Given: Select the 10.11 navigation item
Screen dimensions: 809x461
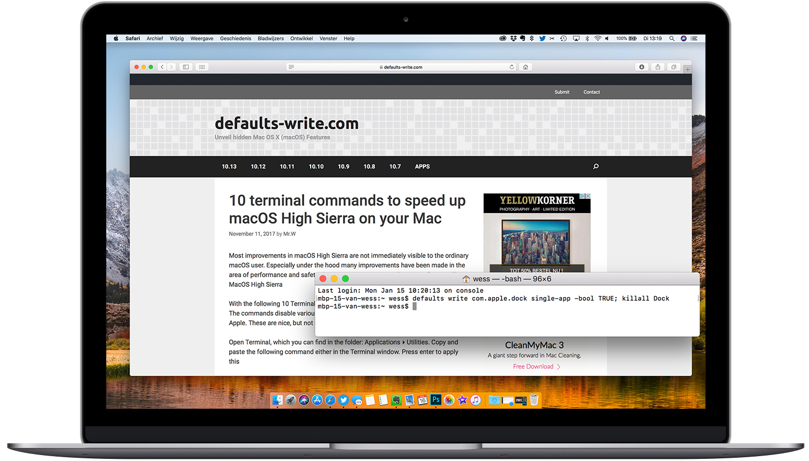Looking at the screenshot, I should [287, 167].
